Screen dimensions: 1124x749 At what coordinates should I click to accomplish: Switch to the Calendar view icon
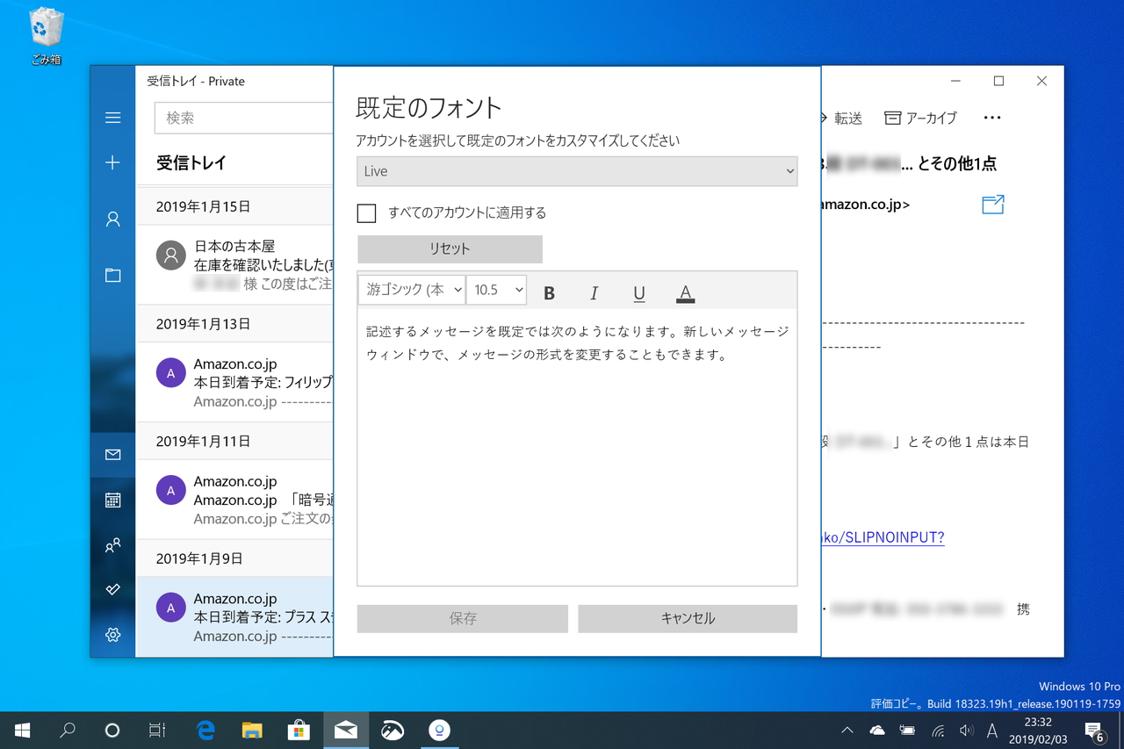click(x=112, y=500)
